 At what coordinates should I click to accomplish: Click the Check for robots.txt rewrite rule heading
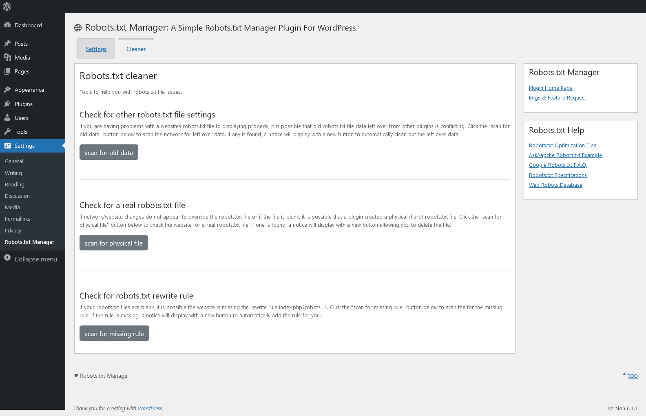(x=136, y=296)
